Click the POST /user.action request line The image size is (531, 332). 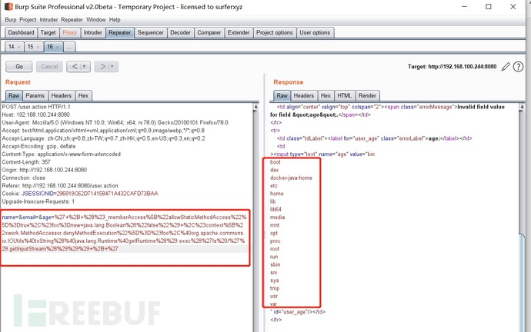tap(36, 107)
